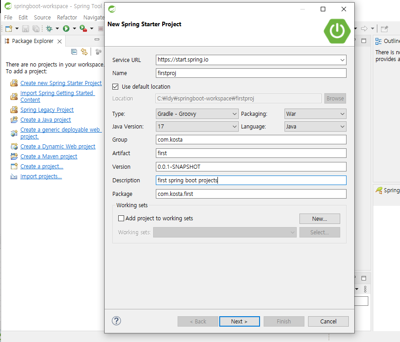
Task: Open the Edit menu
Action: (x=23, y=17)
